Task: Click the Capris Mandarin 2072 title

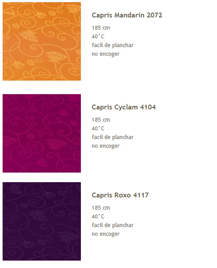Action: [127, 15]
